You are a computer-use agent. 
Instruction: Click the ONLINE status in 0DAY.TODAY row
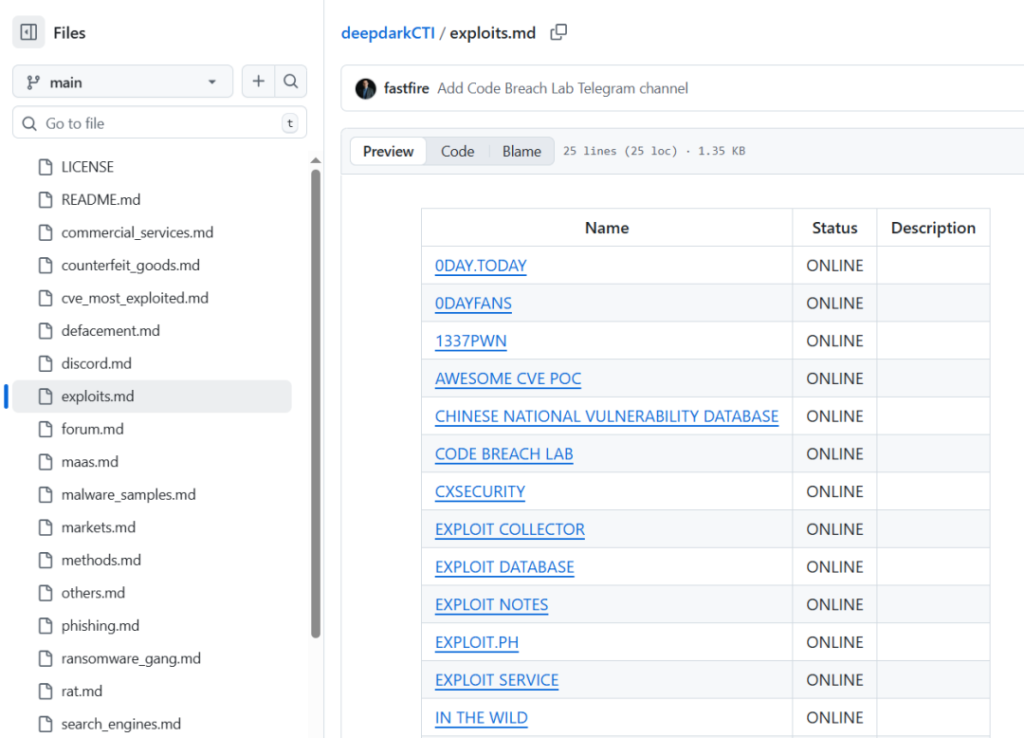pos(834,266)
